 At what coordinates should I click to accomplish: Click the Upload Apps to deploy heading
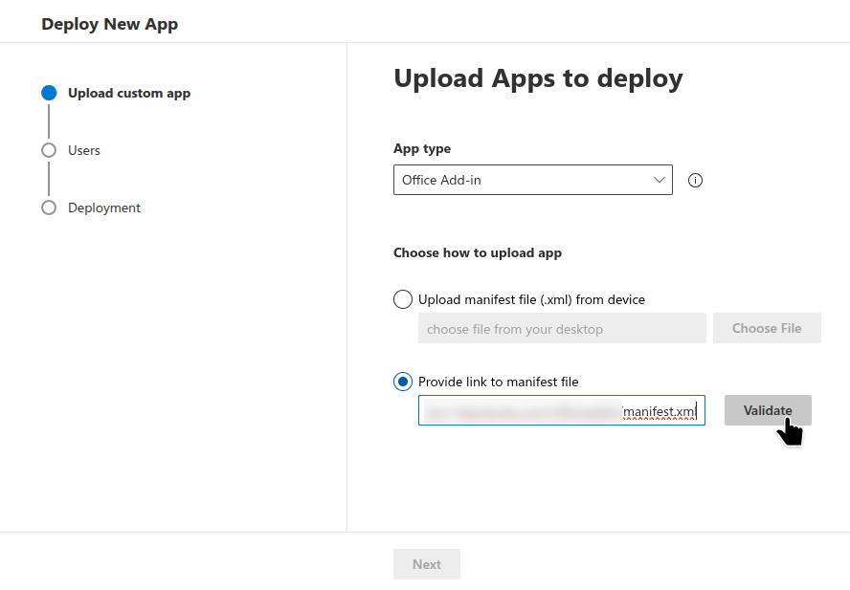538,78
